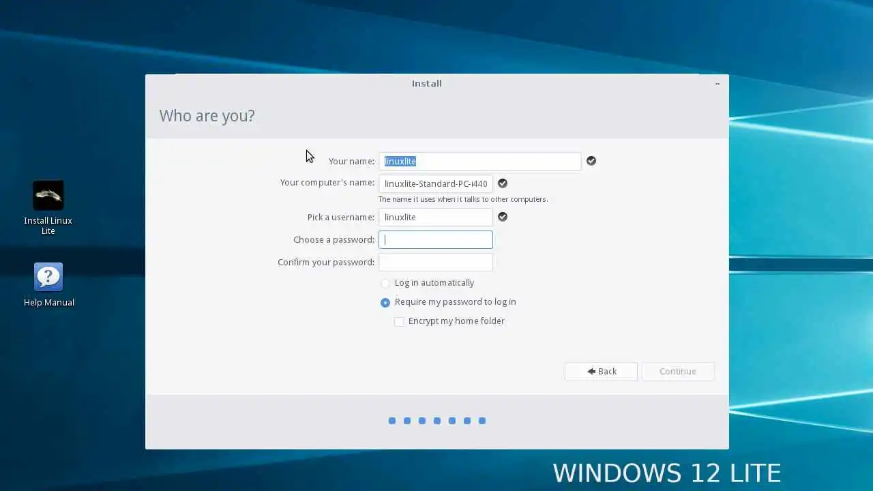Go back with the Back button
The image size is (873, 491).
pos(601,372)
